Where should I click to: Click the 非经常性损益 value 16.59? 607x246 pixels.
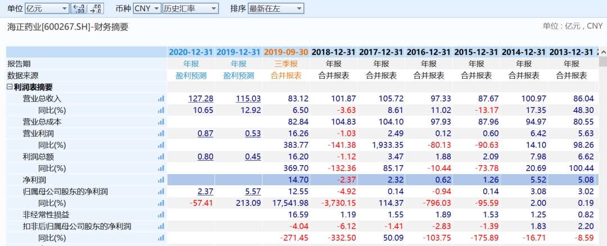click(x=298, y=215)
